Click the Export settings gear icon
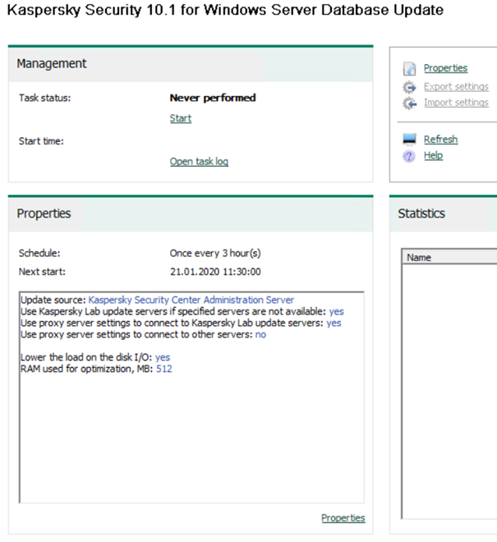Image resolution: width=497 pixels, height=542 pixels. coord(409,87)
